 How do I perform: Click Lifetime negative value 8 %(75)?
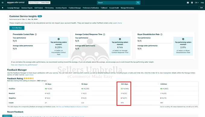(163, 98)
